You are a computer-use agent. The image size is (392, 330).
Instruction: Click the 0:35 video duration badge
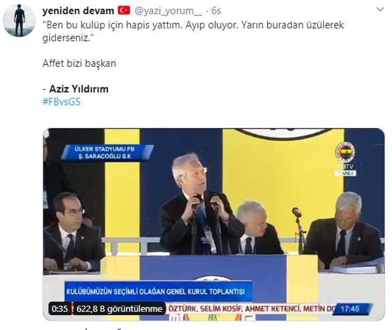60,309
